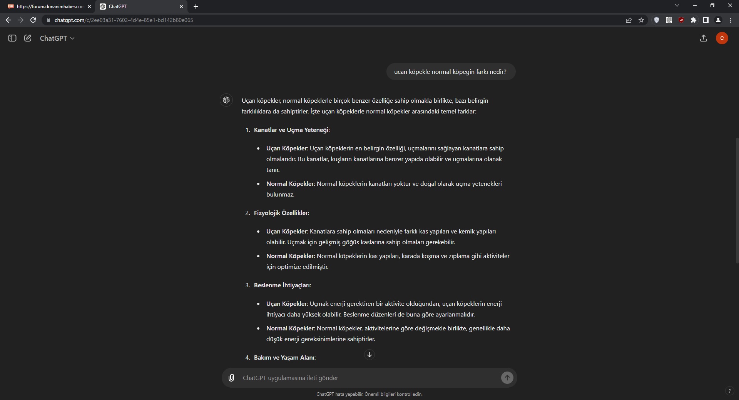Reload the current page
This screenshot has height=400, width=739.
pyautogui.click(x=33, y=20)
